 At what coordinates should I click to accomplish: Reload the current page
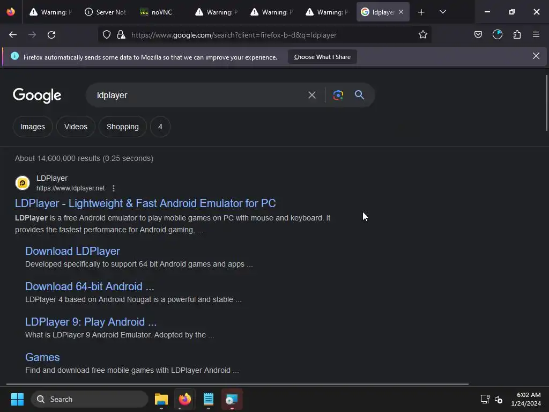pos(51,35)
